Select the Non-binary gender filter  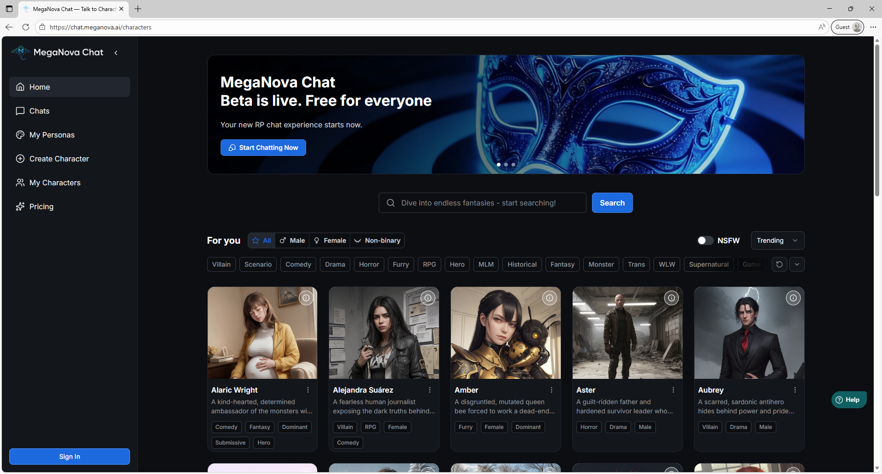coord(377,240)
